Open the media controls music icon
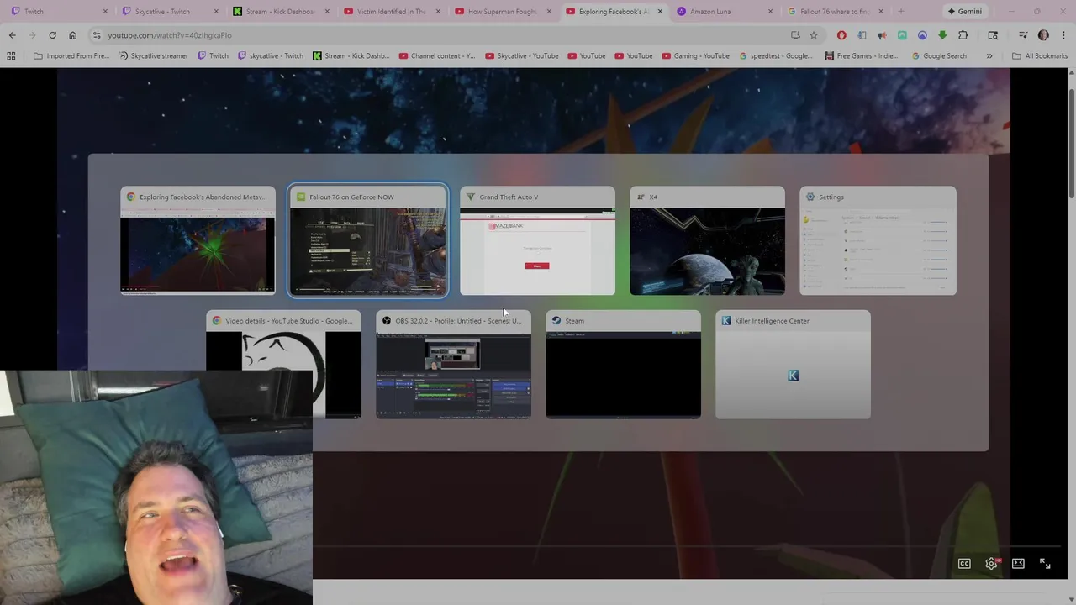Image resolution: width=1076 pixels, height=605 pixels. (1023, 35)
